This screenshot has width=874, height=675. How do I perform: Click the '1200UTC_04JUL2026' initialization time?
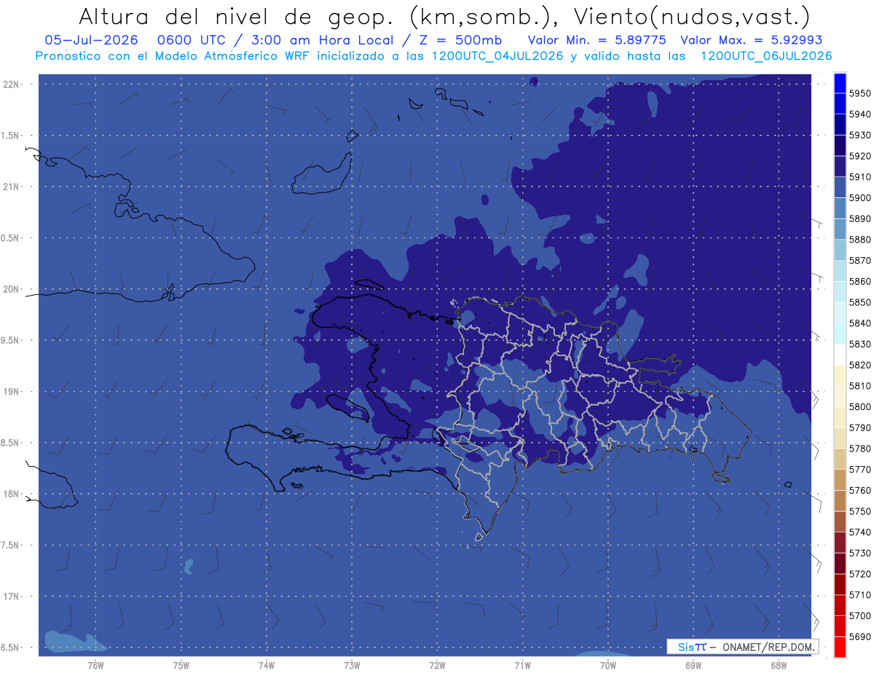pyautogui.click(x=497, y=56)
